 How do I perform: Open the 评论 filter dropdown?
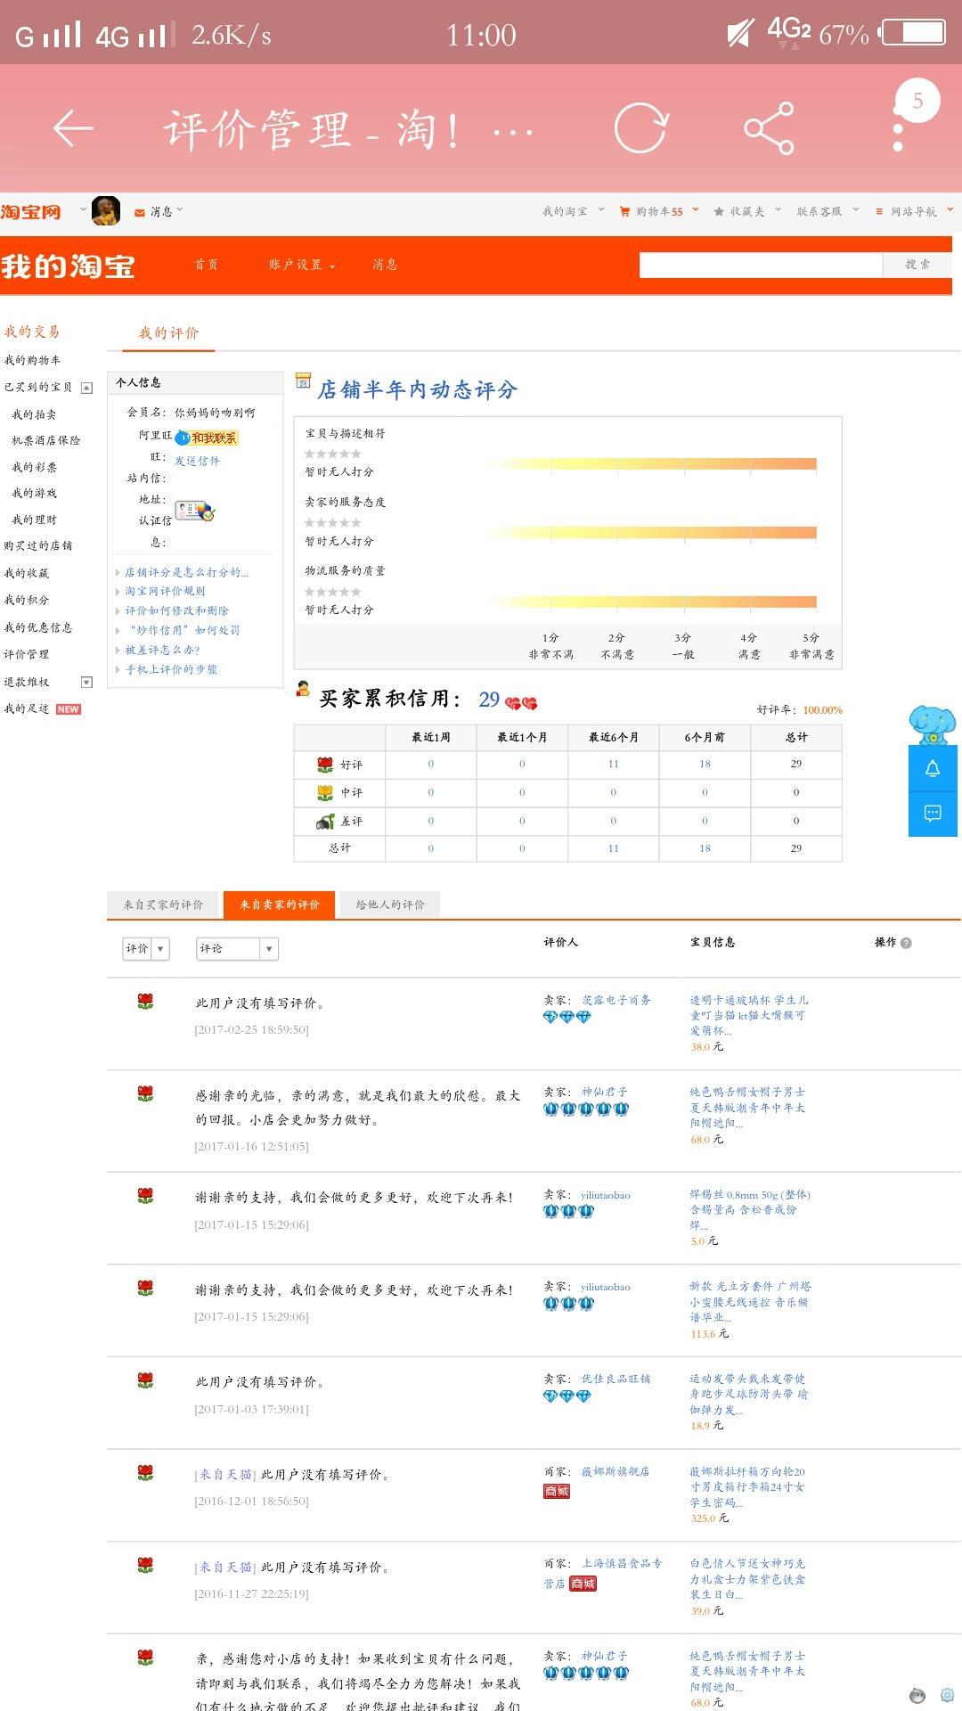[x=237, y=949]
